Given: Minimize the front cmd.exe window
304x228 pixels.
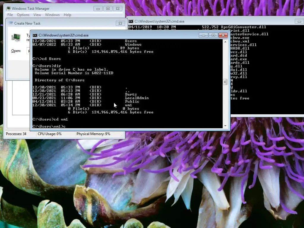Looking at the screenshot, I should click(203, 35).
